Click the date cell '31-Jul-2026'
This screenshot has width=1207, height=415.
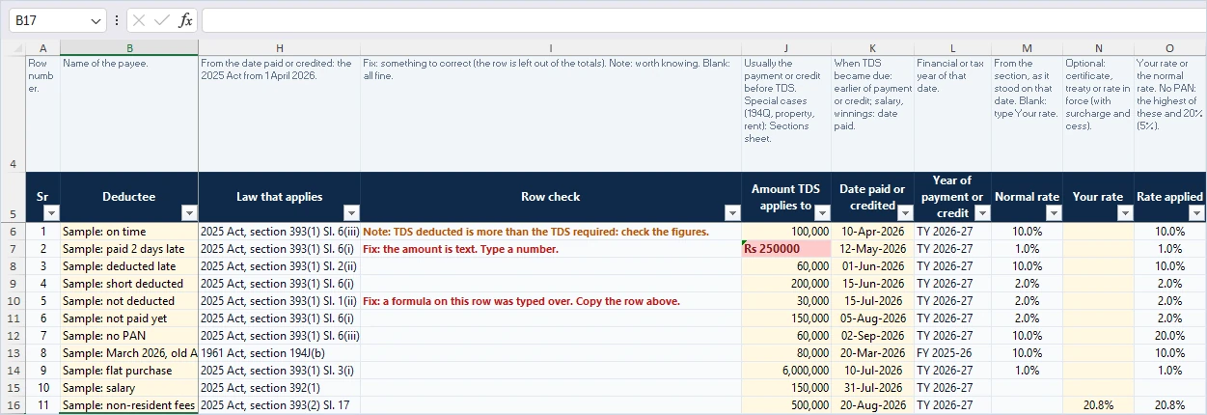tap(872, 388)
